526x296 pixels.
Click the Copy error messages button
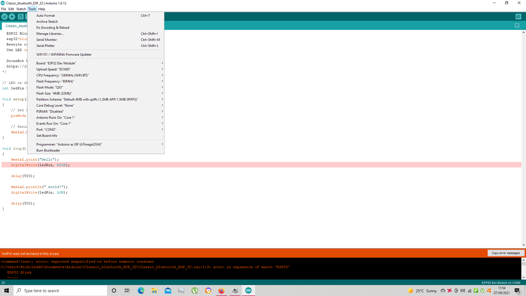(506, 253)
